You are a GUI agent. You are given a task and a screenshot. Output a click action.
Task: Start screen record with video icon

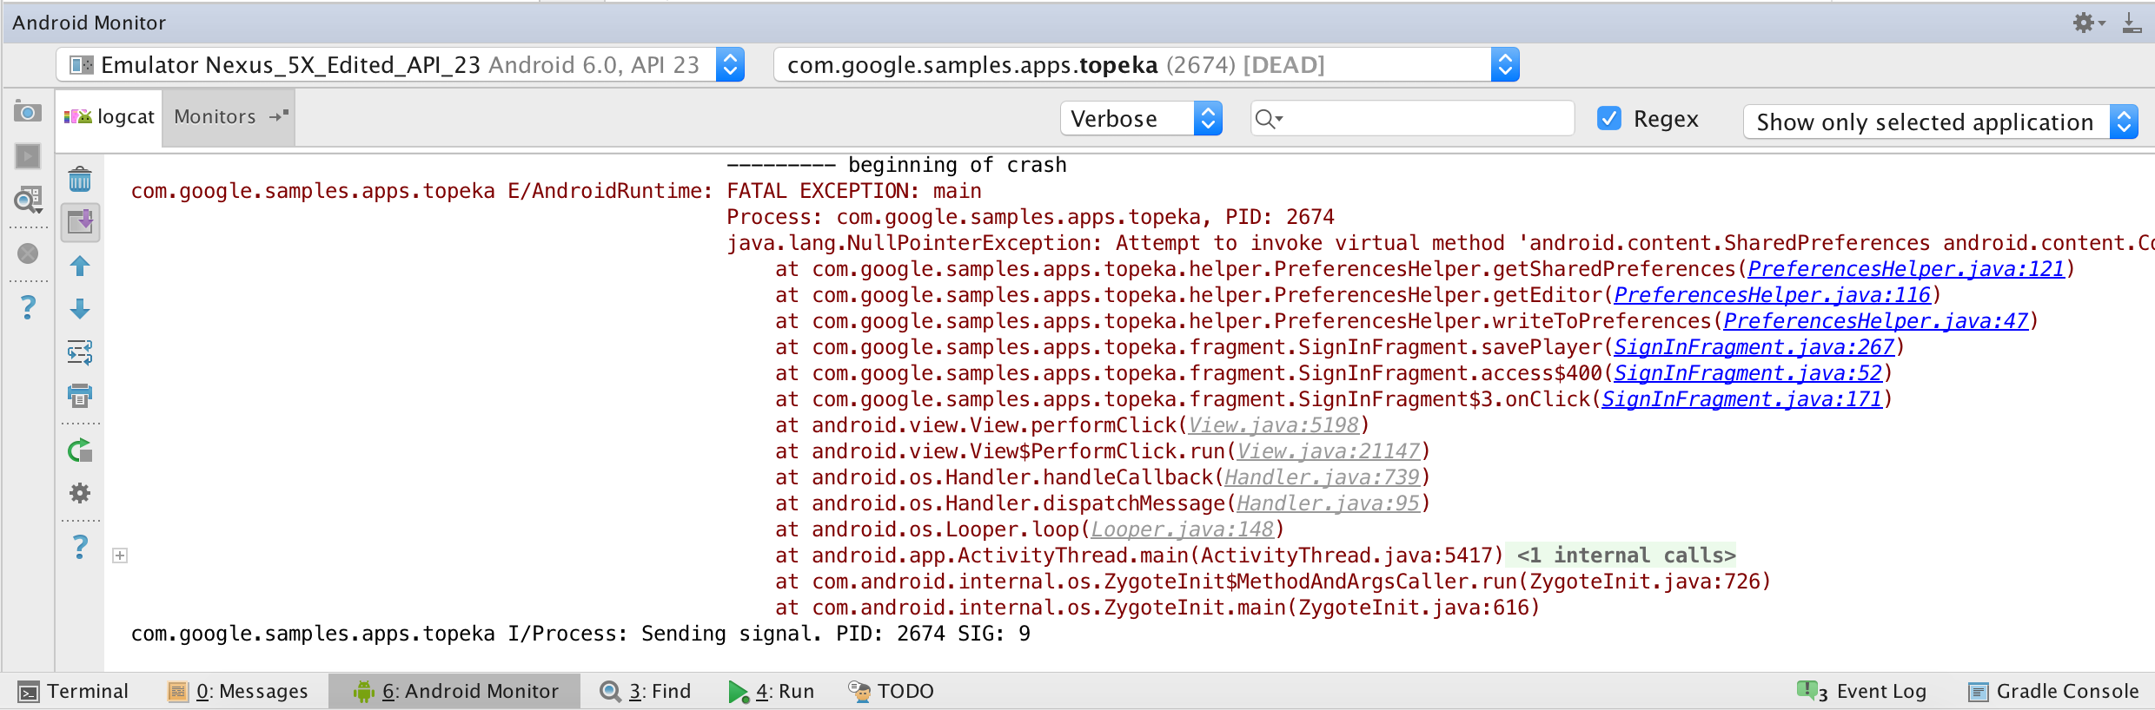pos(28,155)
